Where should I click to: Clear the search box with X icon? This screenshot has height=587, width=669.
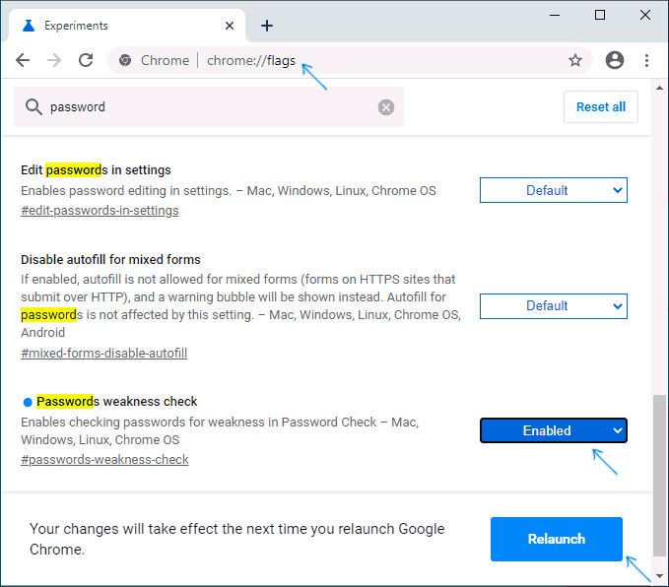(386, 107)
